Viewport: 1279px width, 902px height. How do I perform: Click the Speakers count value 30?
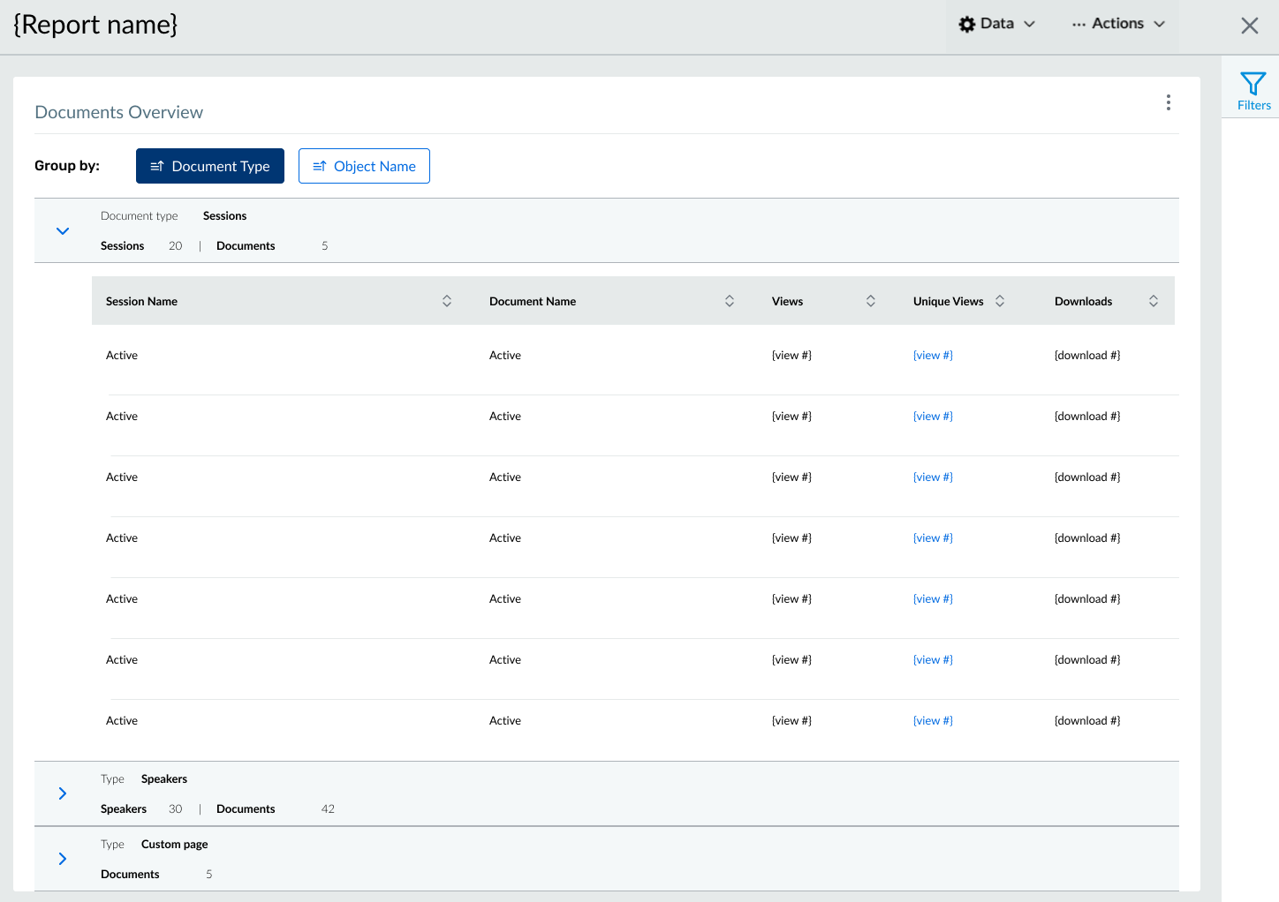(x=175, y=809)
